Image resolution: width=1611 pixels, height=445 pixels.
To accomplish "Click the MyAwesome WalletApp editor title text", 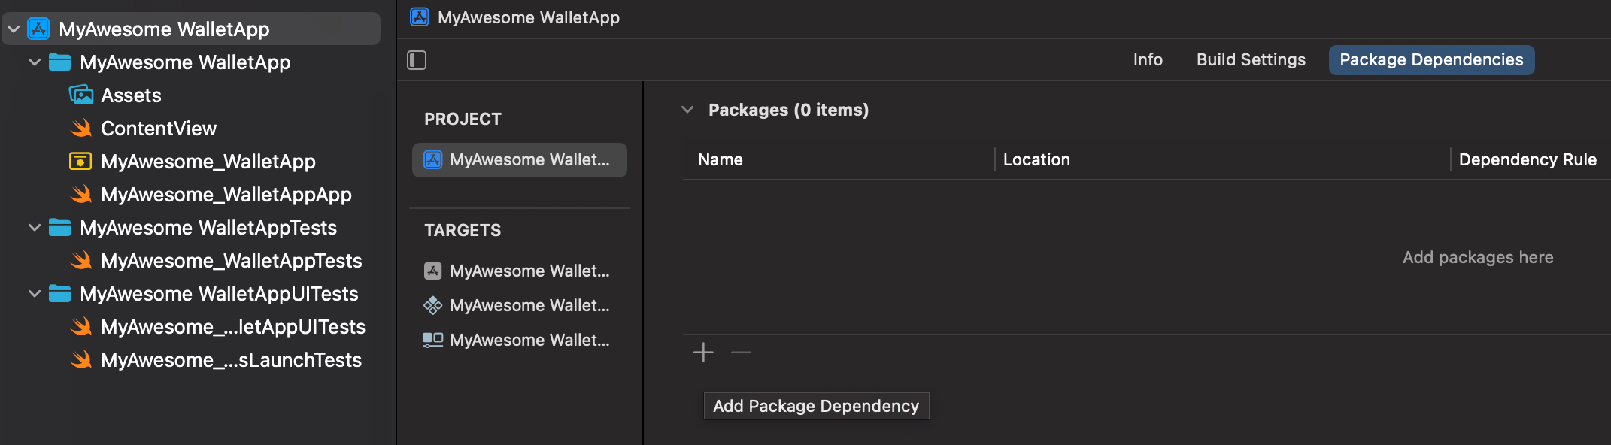I will [529, 17].
